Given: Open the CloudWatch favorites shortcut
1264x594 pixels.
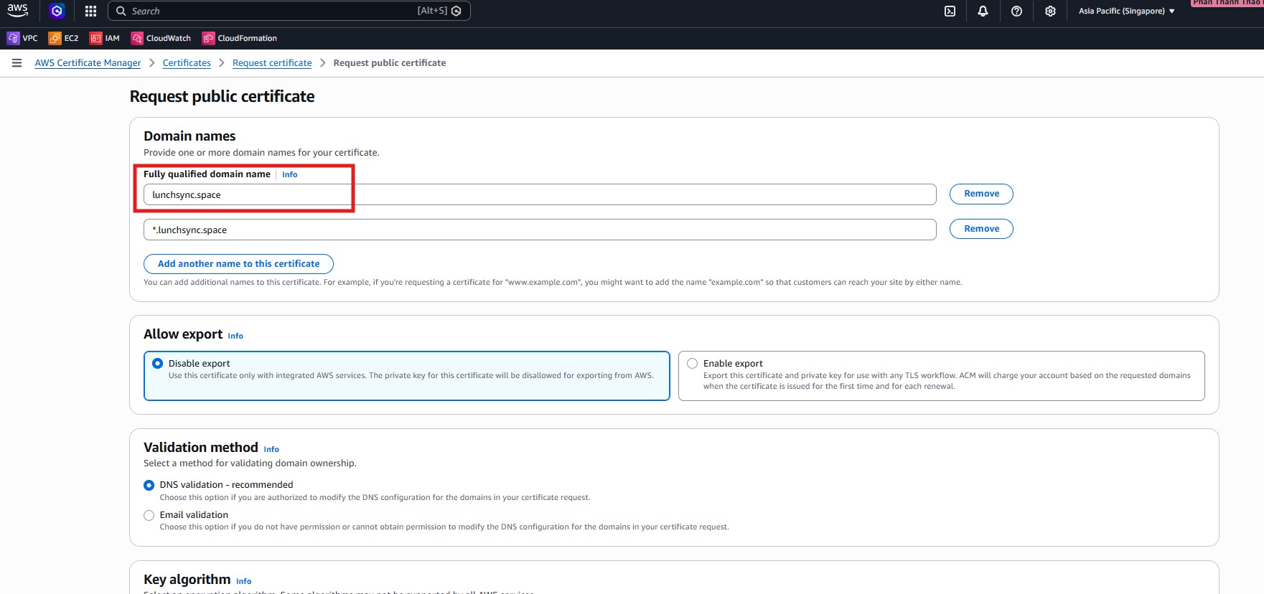Looking at the screenshot, I should (x=161, y=38).
